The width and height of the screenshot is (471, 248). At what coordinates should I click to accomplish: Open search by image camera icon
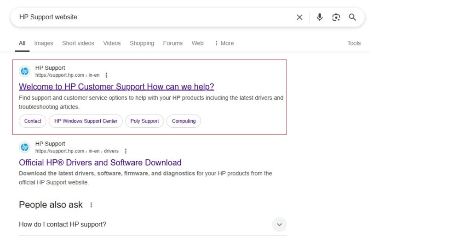[x=336, y=17]
